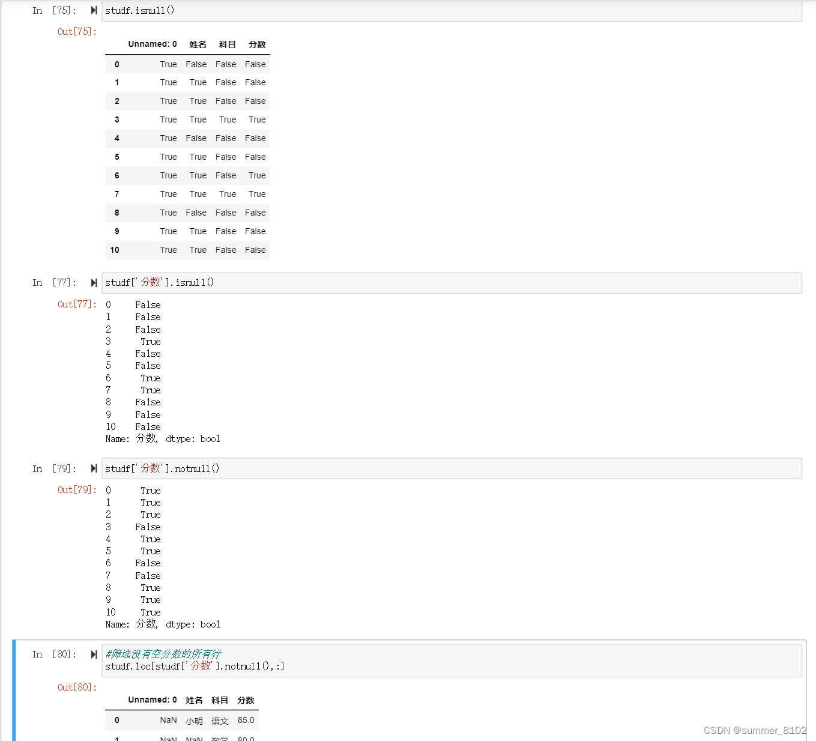Click 姓名 column header in Out[75] table

coord(198,44)
